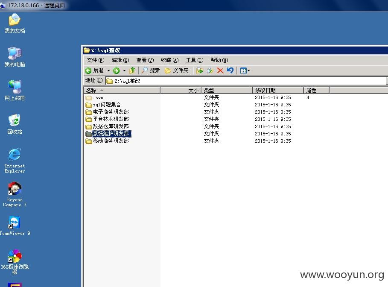Open the Views icon dropdown
388x287 pixels.
245,70
